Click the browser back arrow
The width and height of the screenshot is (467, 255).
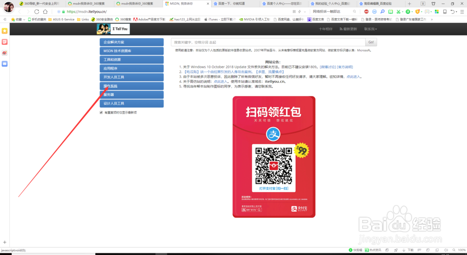point(20,12)
